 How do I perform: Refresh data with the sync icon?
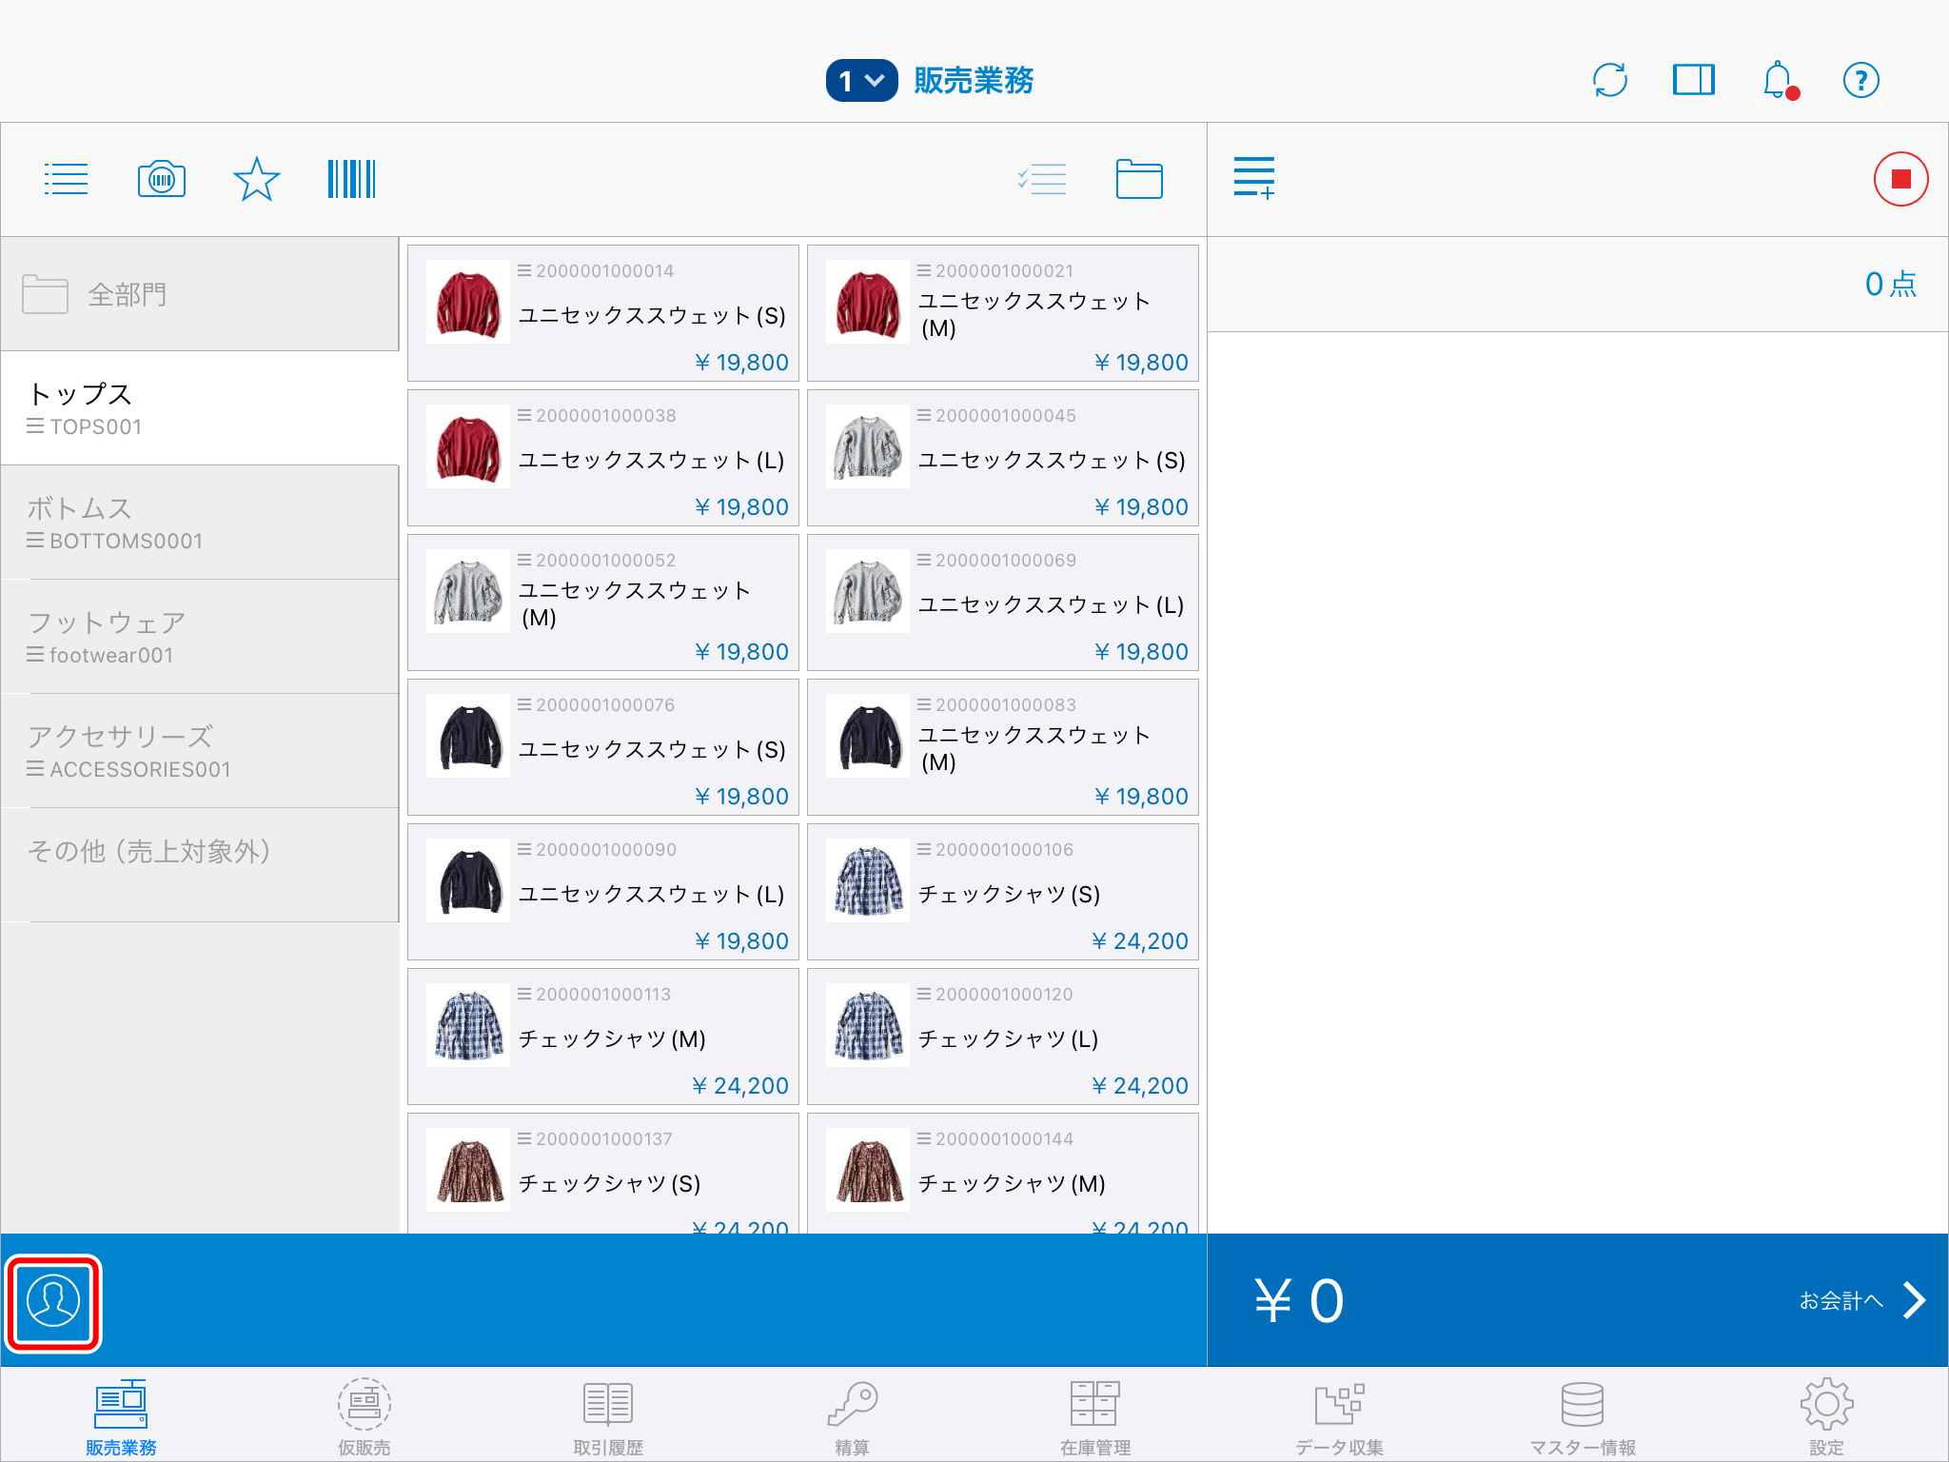click(x=1609, y=80)
